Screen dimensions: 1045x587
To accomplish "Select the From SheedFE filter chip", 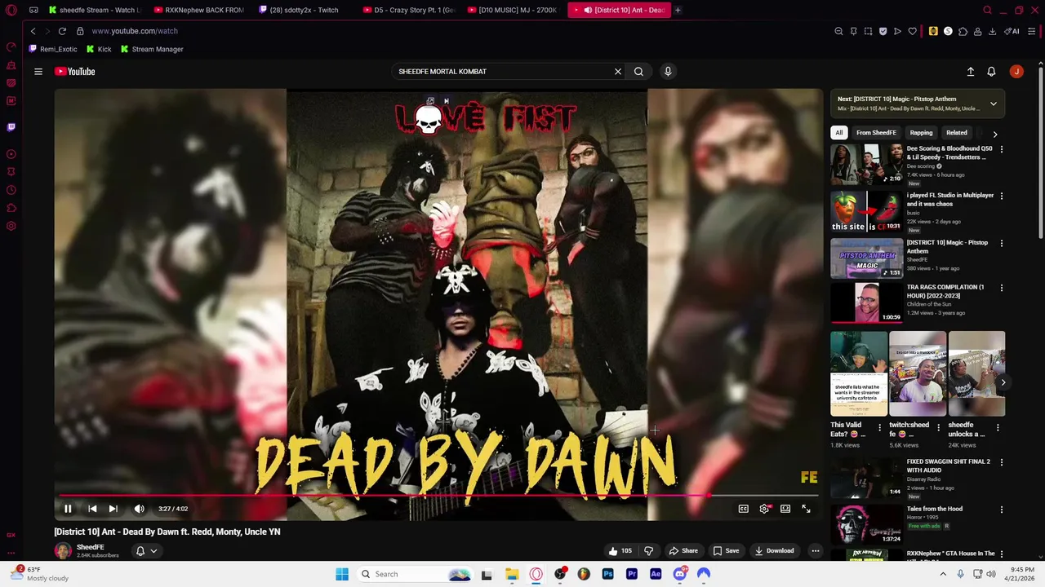I will pos(876,133).
